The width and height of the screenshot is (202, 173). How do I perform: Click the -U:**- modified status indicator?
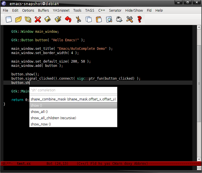(x=7, y=164)
